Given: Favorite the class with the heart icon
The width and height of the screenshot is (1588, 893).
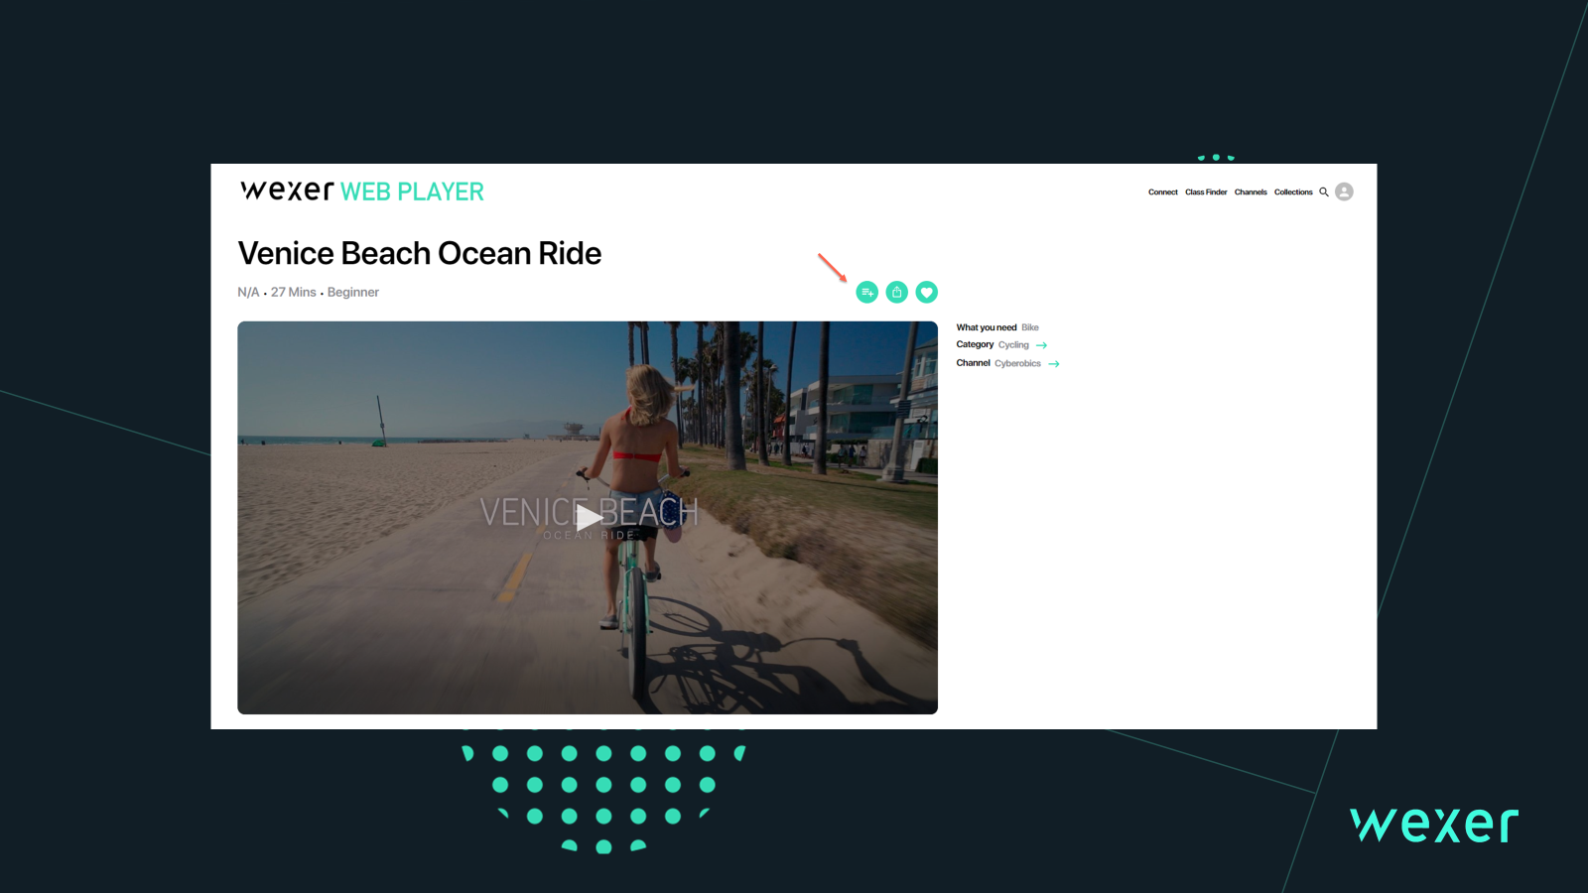Looking at the screenshot, I should pos(926,292).
